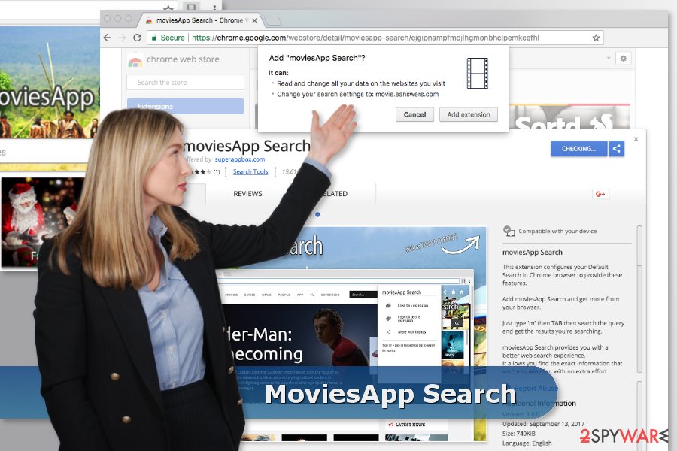
Task: Switch to the REVIEWS tab
Action: pos(247,194)
